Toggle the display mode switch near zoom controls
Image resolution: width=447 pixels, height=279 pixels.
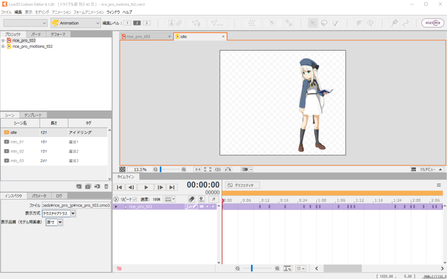click(x=245, y=169)
